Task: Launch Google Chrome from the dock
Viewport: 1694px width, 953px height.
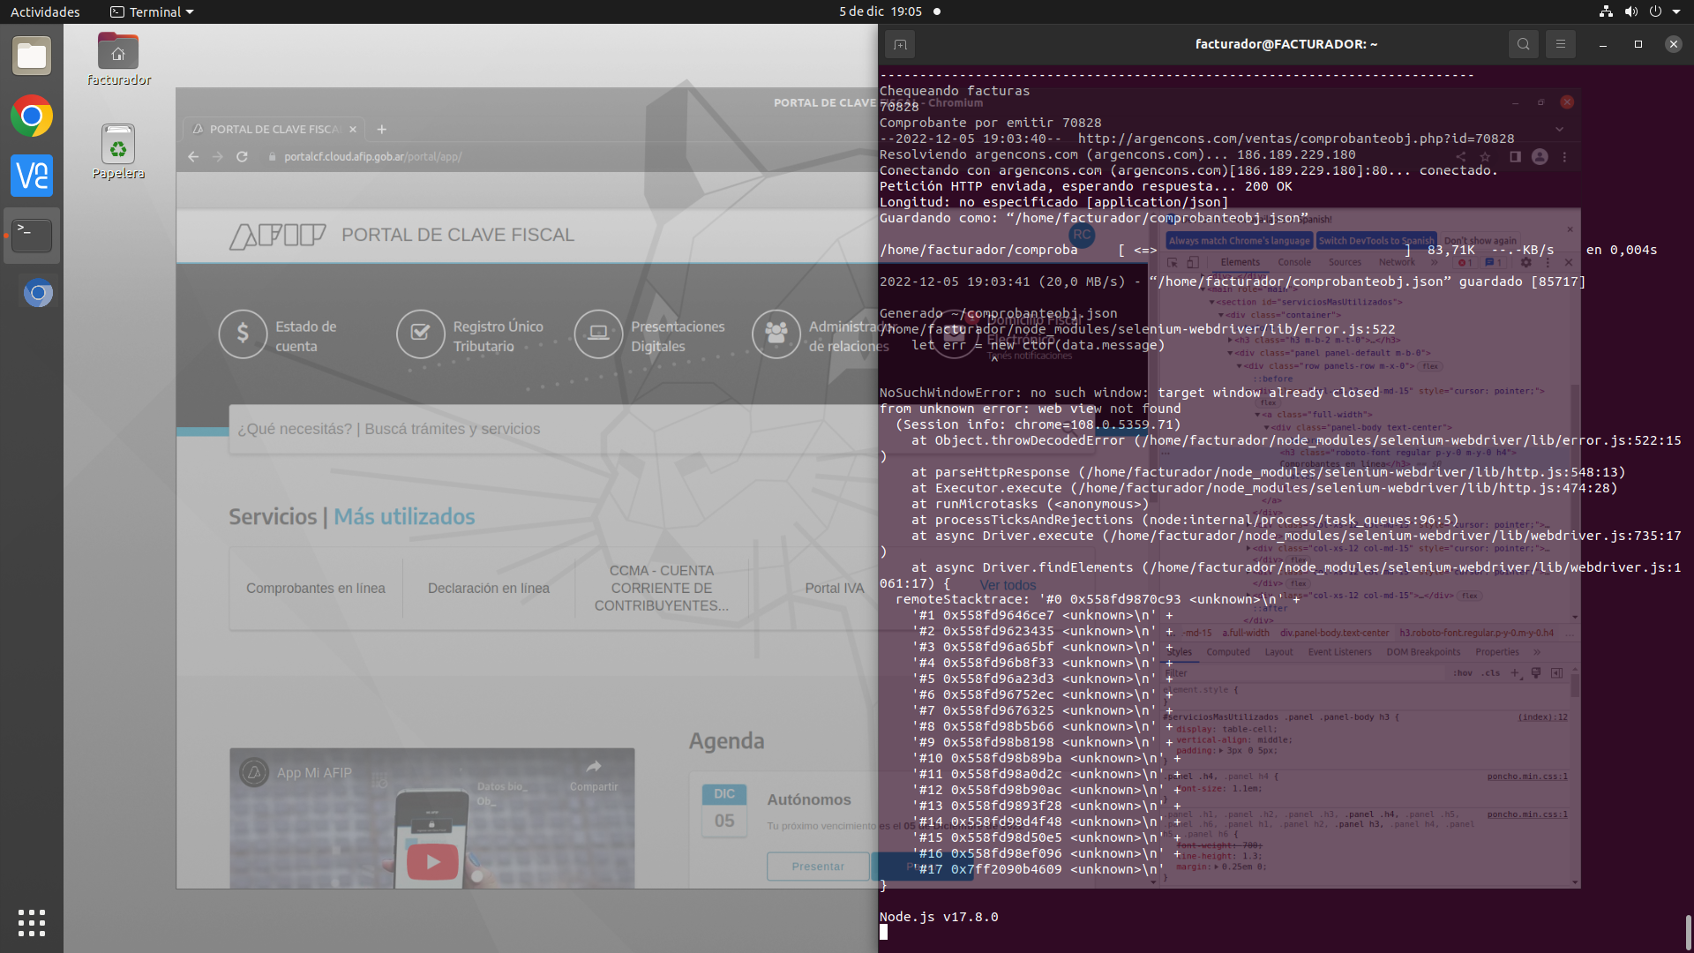Action: 32,116
